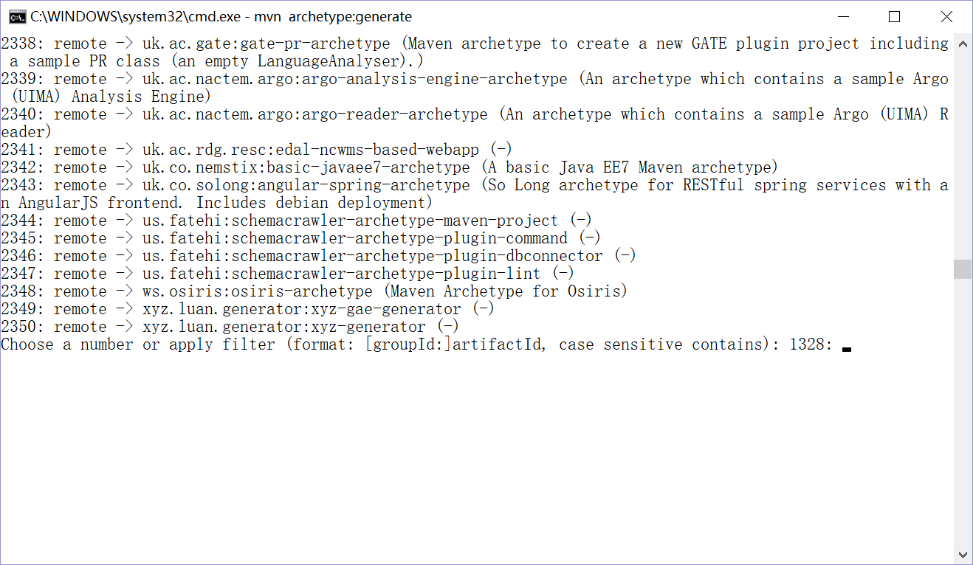Click the scrollbar track above the thumb
Screen dimensions: 973x565
(x=963, y=155)
